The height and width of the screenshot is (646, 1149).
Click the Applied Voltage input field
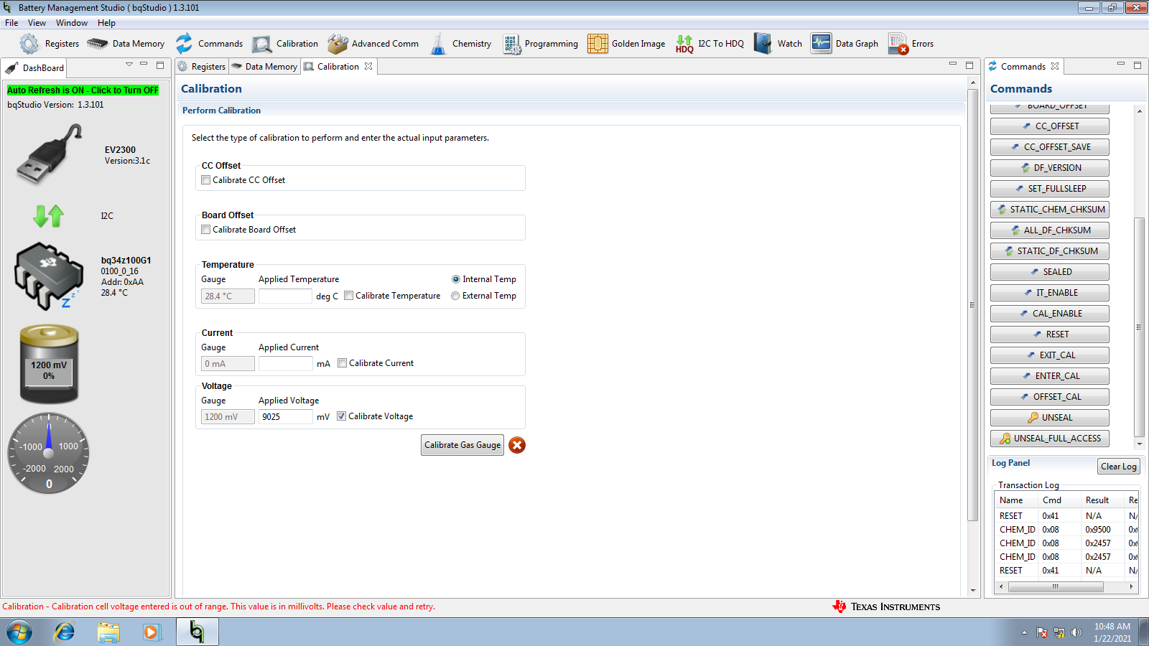pyautogui.click(x=285, y=416)
